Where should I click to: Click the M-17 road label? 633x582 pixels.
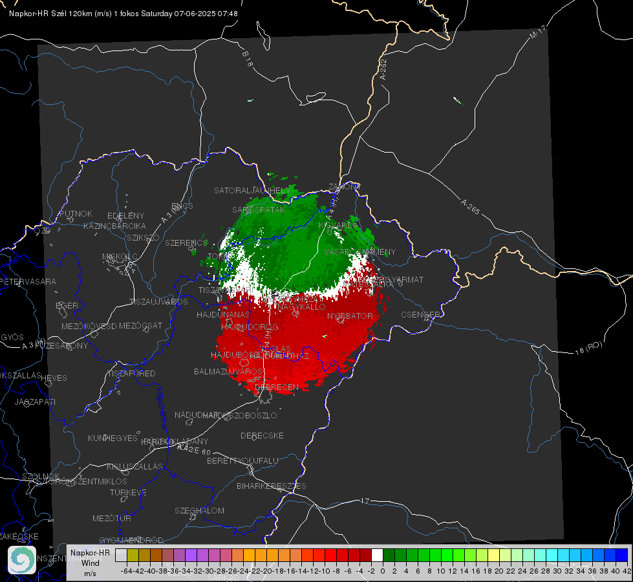pos(537,32)
